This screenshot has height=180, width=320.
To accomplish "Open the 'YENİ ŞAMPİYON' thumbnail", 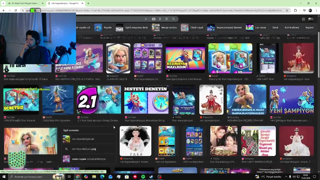I will click(291, 99).
